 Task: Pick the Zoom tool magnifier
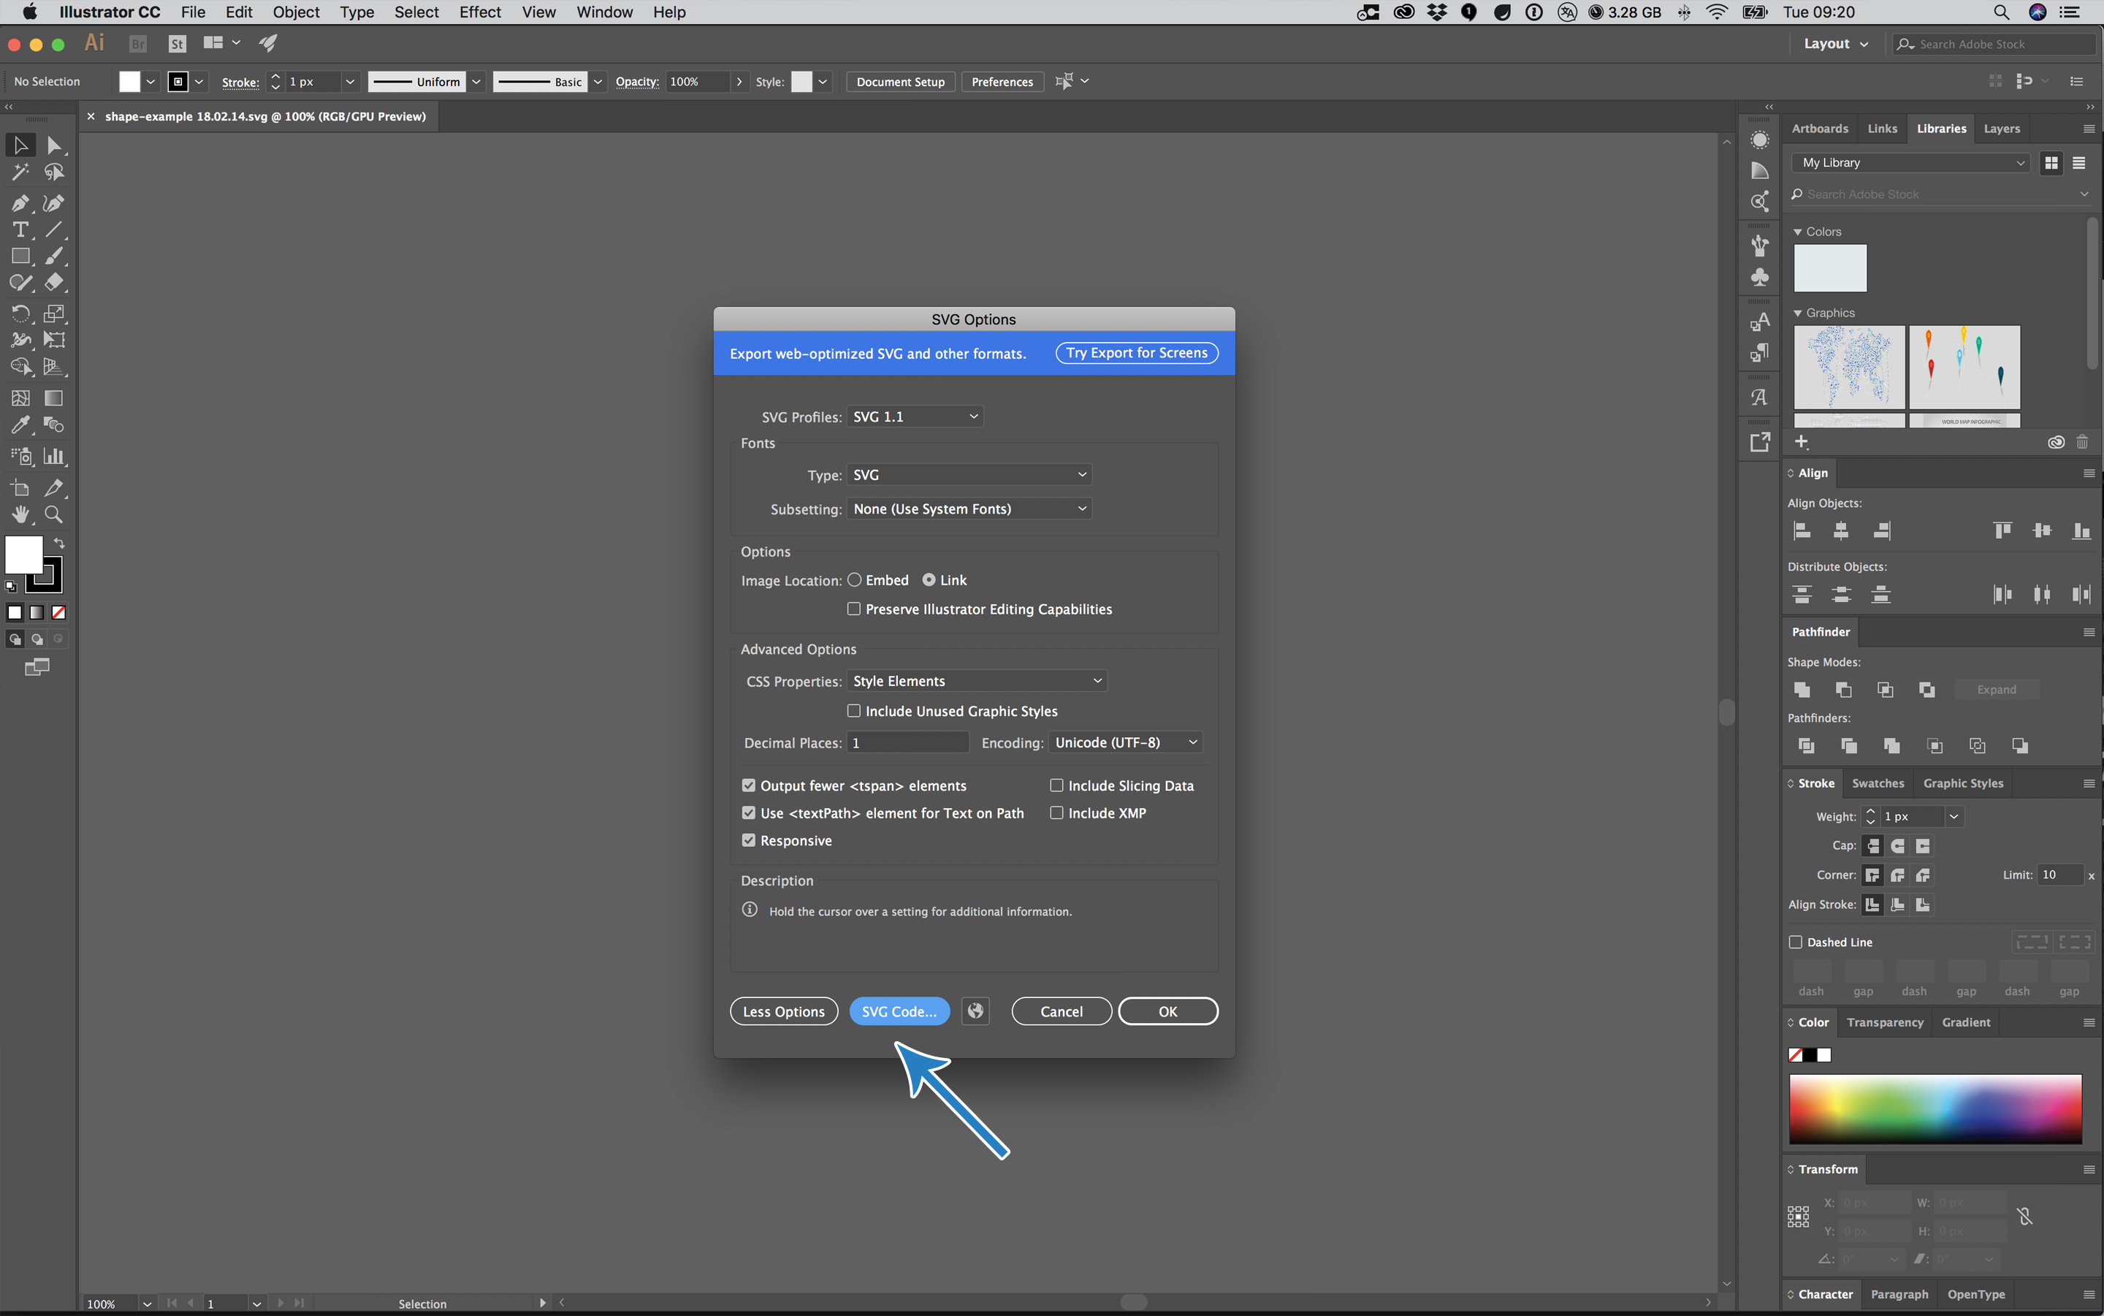[x=54, y=515]
